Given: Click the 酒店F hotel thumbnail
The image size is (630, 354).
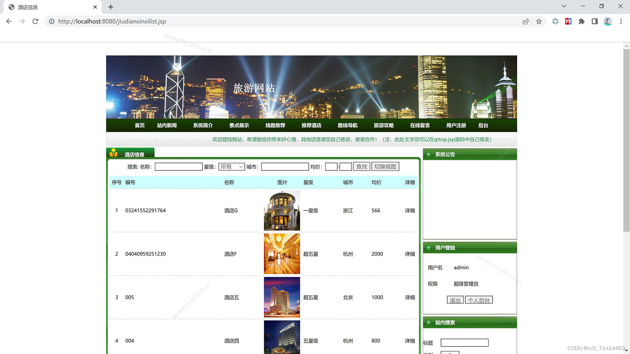Looking at the screenshot, I should tap(282, 254).
